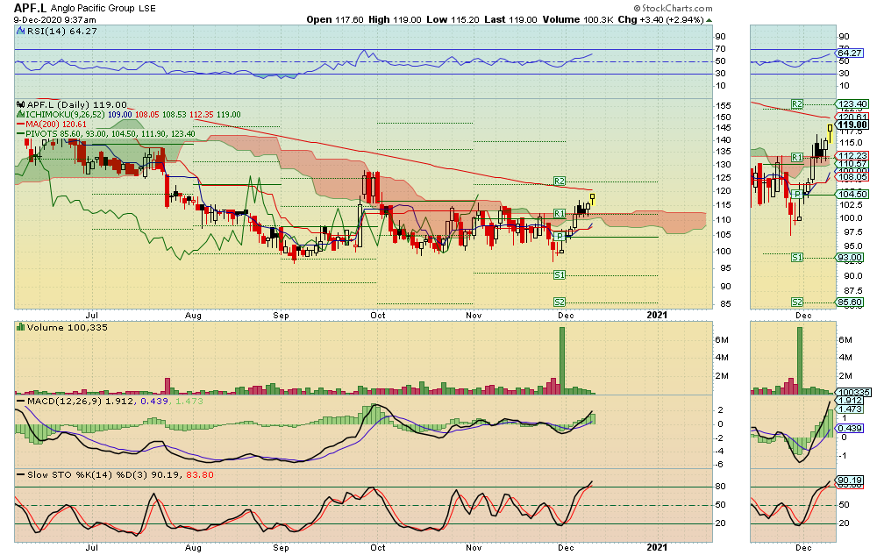This screenshot has height=555, width=877.
Task: Click the MA(200) 120.61 legend text
Action: (56, 125)
